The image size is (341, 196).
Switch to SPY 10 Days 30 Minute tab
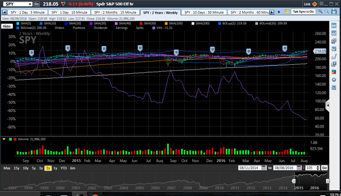tap(204, 12)
